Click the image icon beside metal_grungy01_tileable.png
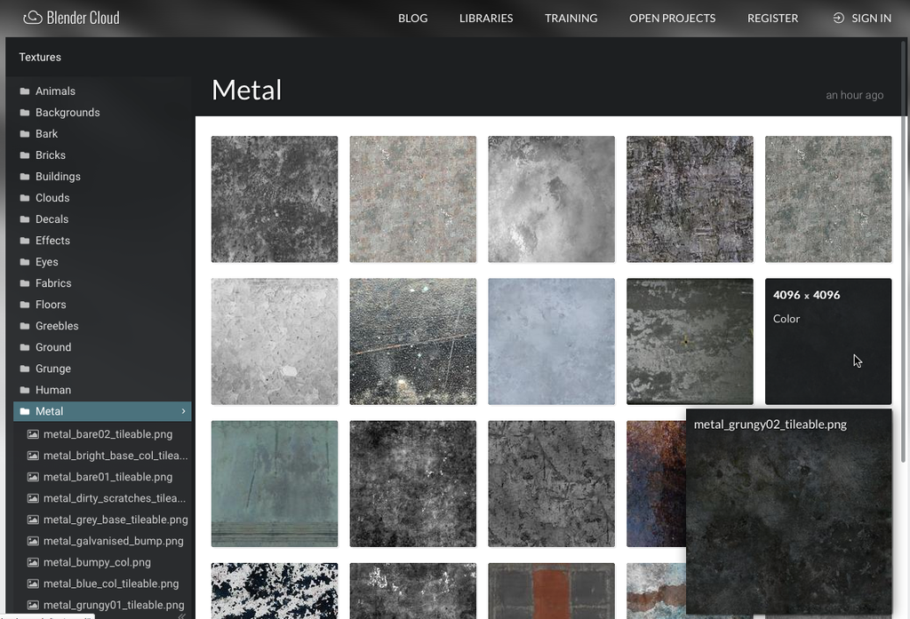Image resolution: width=910 pixels, height=619 pixels. 35,605
